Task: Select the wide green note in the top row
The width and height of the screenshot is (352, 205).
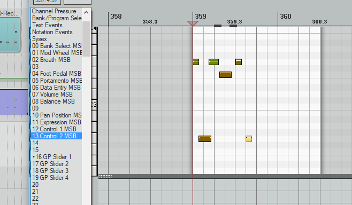Action: (x=213, y=62)
